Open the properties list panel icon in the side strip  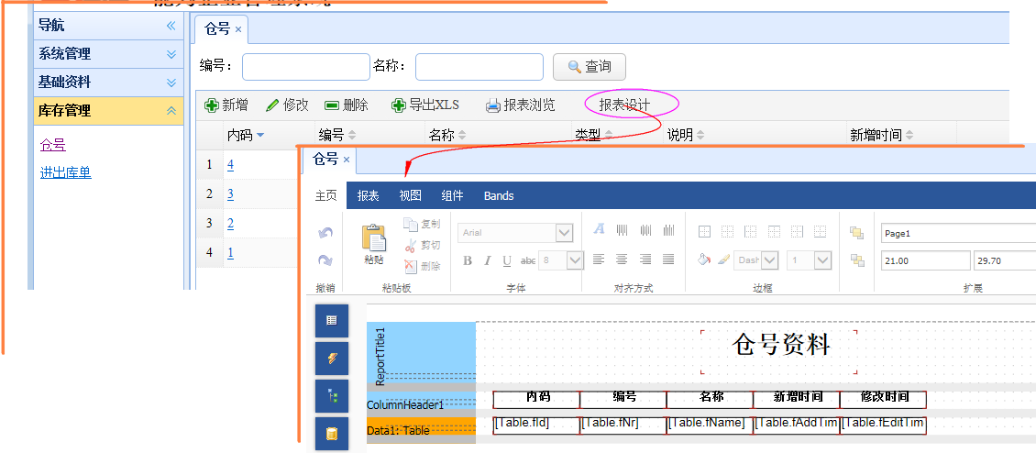(x=332, y=321)
